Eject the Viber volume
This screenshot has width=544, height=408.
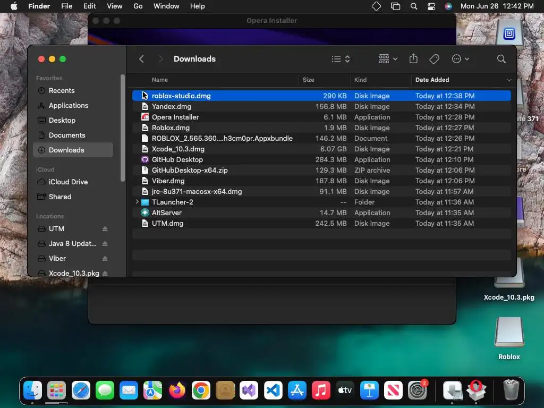[105, 259]
